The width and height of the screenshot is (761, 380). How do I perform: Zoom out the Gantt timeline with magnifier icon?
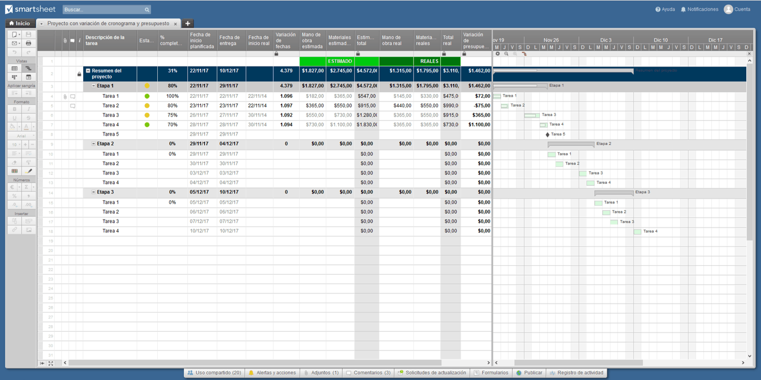point(506,54)
